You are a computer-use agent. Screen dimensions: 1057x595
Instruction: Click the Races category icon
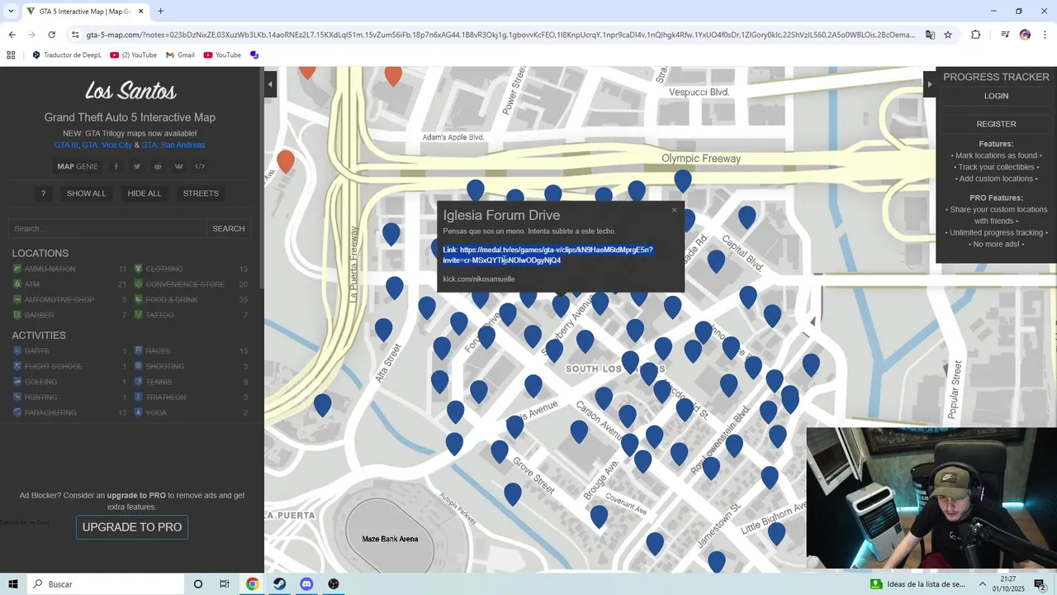click(139, 351)
